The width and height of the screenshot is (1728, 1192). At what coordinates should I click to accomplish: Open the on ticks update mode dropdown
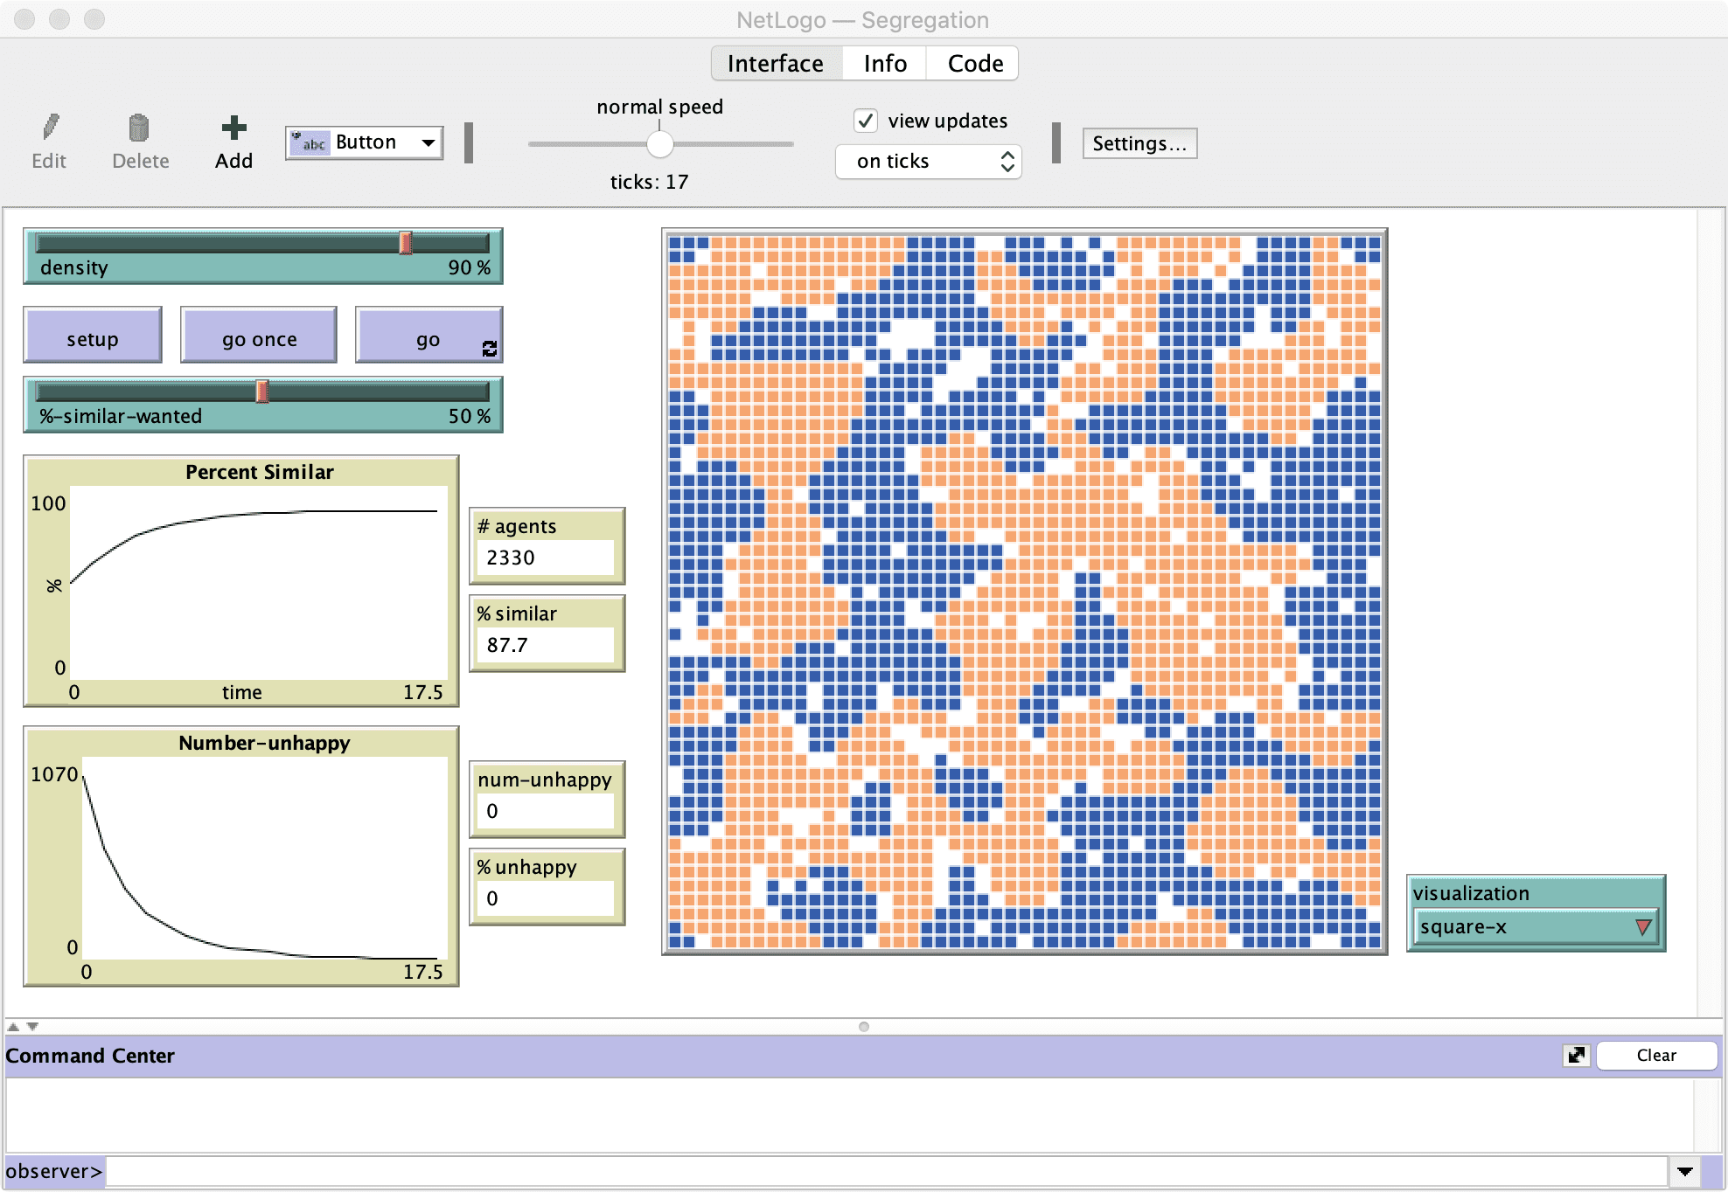click(x=928, y=162)
